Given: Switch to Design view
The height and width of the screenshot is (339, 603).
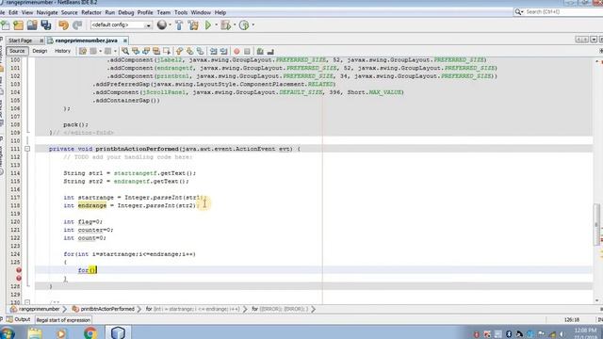Looking at the screenshot, I should pyautogui.click(x=40, y=51).
